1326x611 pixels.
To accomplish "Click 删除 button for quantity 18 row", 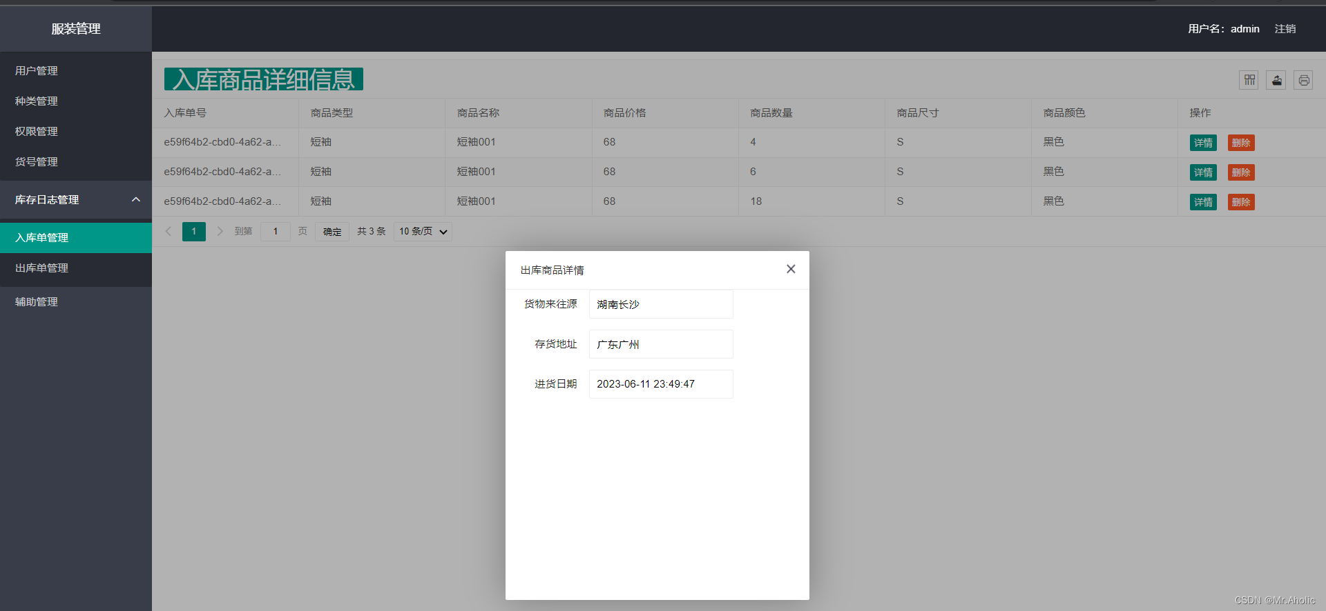I will (1241, 202).
